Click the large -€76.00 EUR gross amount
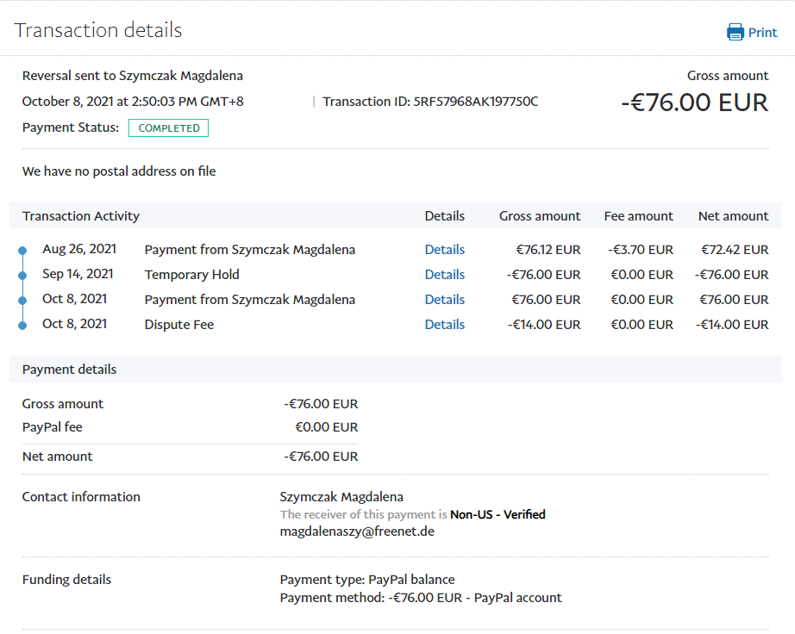 click(694, 103)
